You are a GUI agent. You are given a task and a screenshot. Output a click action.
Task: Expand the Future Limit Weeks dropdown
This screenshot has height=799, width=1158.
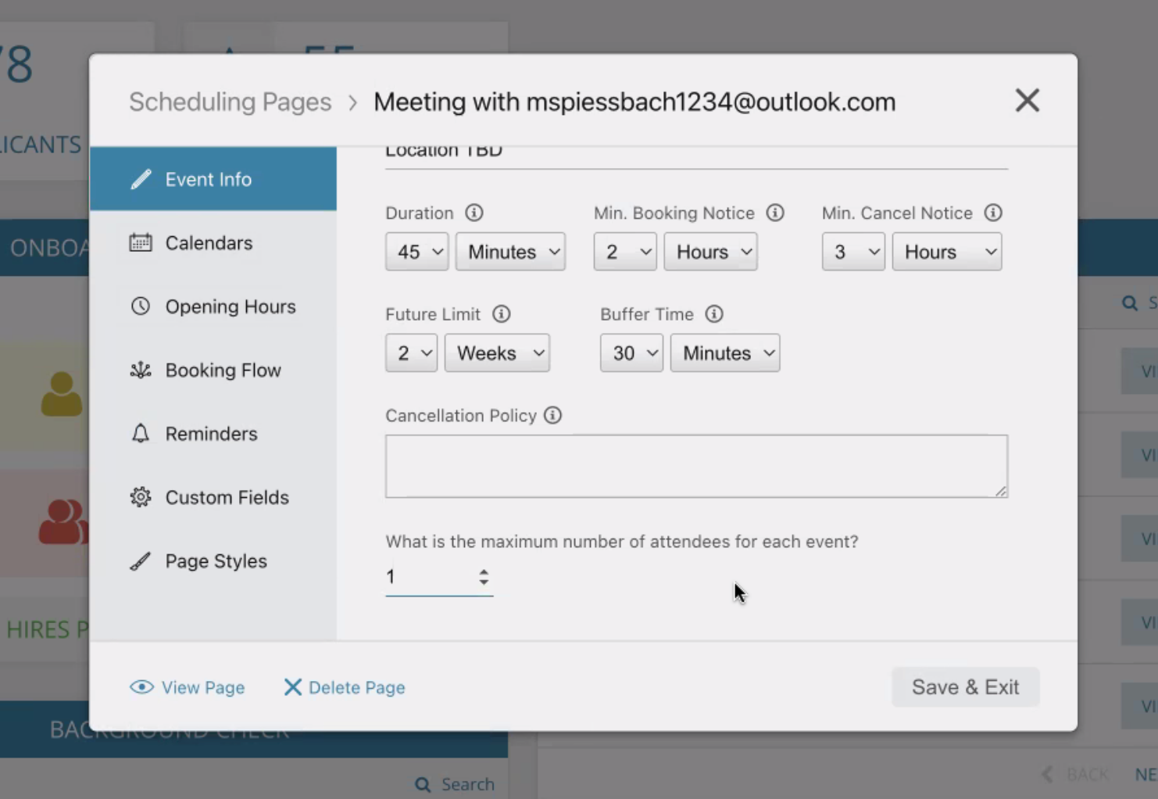pos(497,353)
